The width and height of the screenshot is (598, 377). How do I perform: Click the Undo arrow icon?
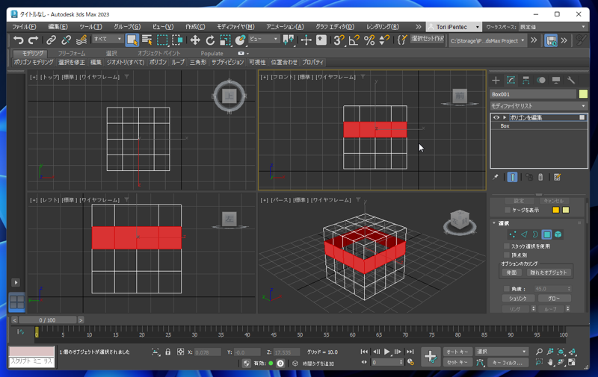point(18,40)
